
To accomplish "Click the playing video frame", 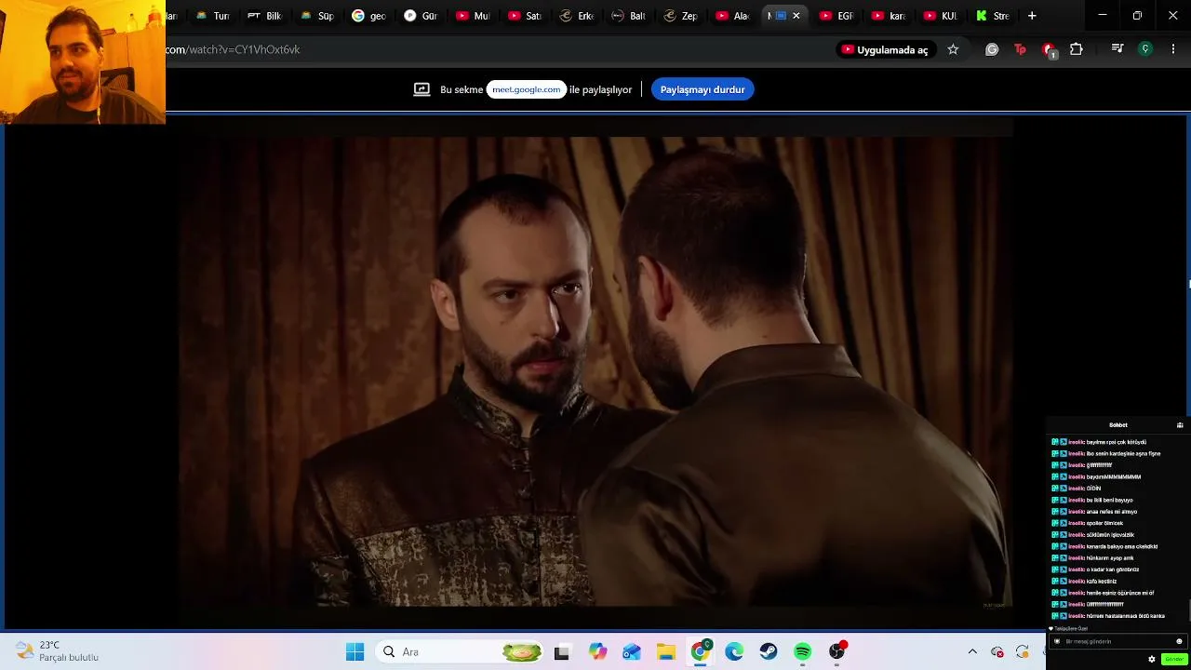I will [x=595, y=372].
